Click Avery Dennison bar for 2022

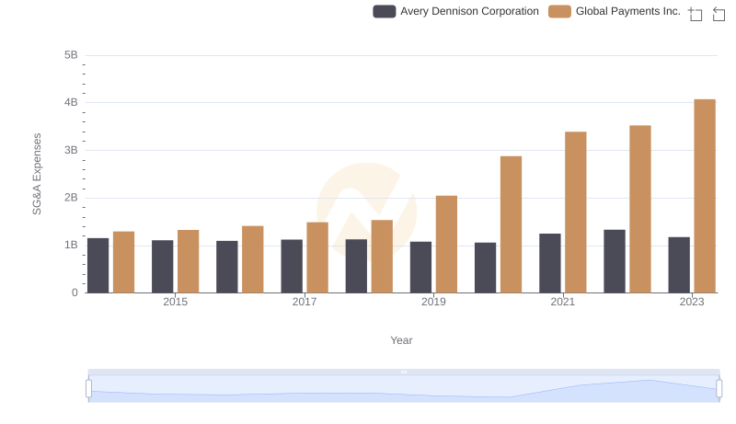pyautogui.click(x=615, y=261)
